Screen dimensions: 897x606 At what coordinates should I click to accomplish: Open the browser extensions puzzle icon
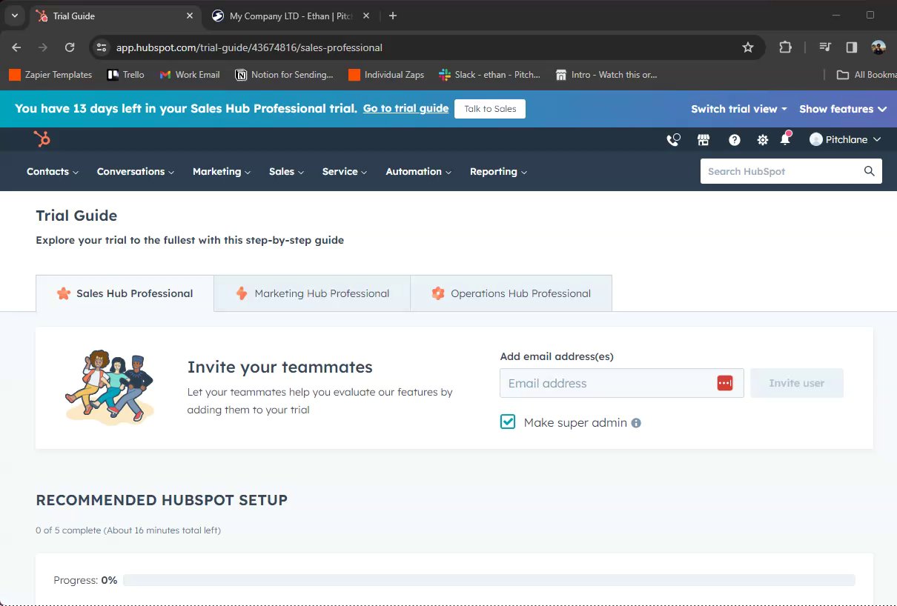point(785,47)
